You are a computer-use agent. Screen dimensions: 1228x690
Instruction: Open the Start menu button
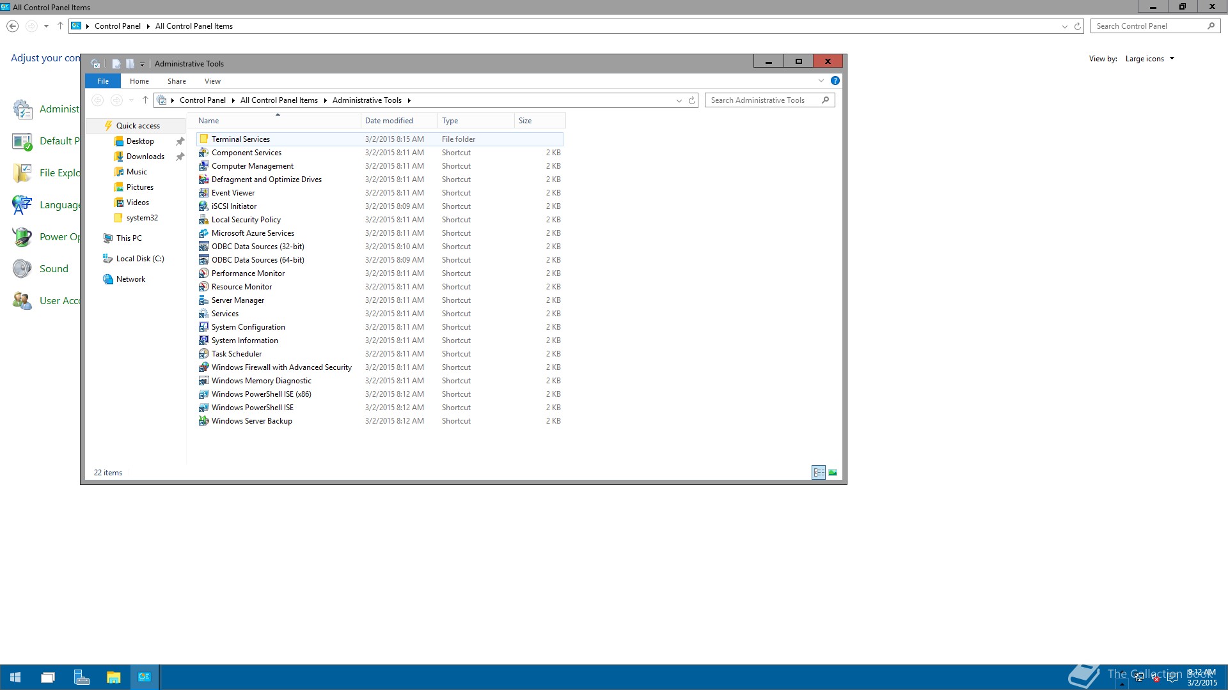point(15,677)
